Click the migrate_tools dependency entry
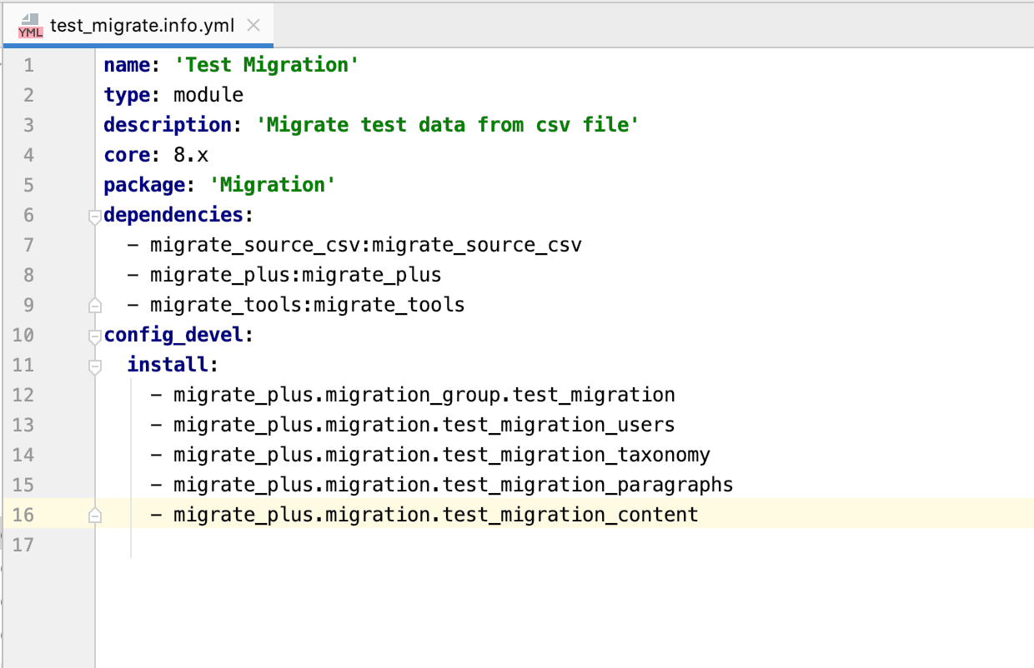The width and height of the screenshot is (1034, 668). [x=306, y=304]
